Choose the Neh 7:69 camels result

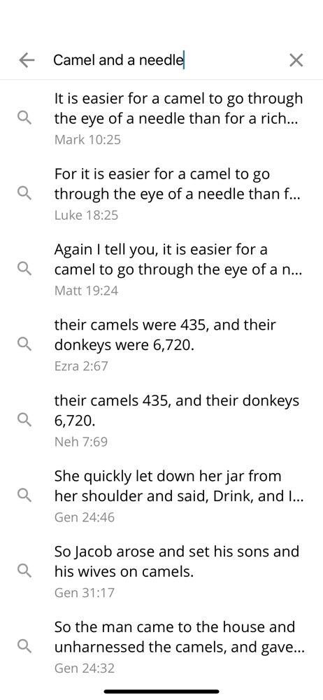[x=161, y=420]
